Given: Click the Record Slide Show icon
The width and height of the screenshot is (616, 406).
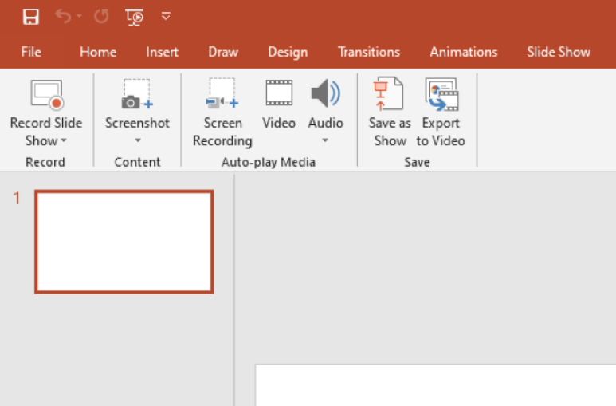Looking at the screenshot, I should pyautogui.click(x=47, y=94).
